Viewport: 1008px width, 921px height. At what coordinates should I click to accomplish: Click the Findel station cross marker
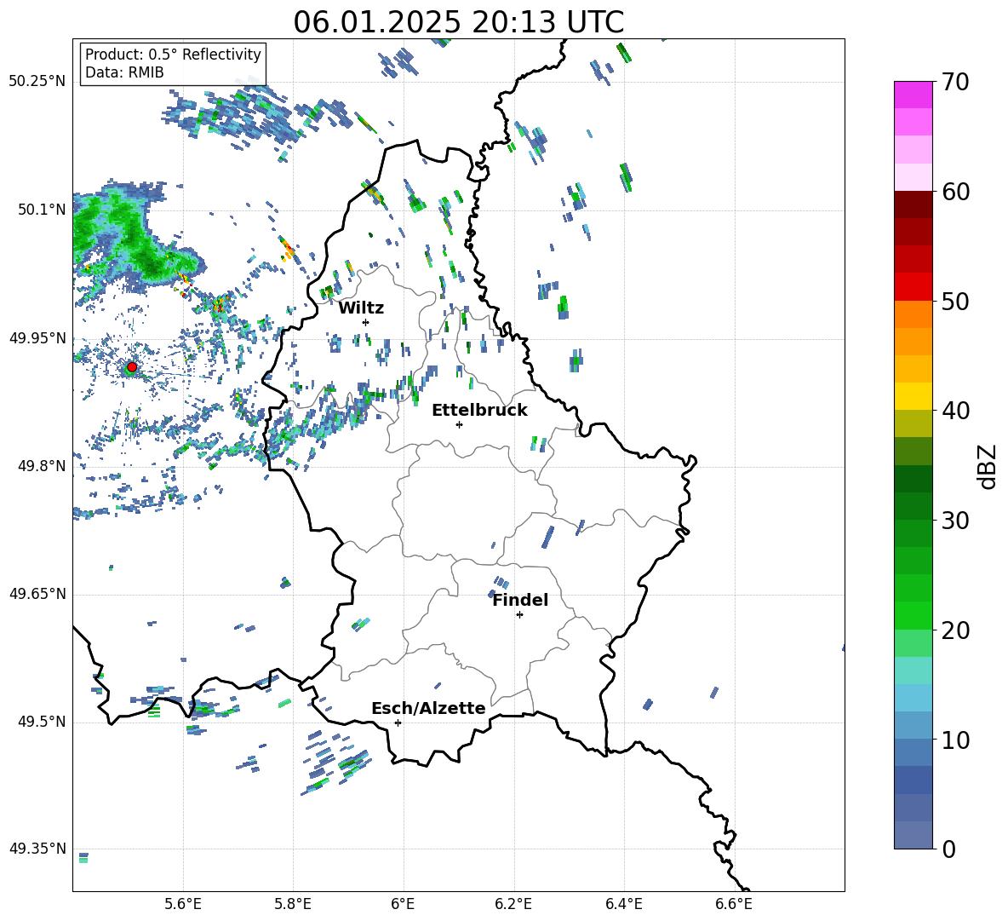[x=519, y=615]
